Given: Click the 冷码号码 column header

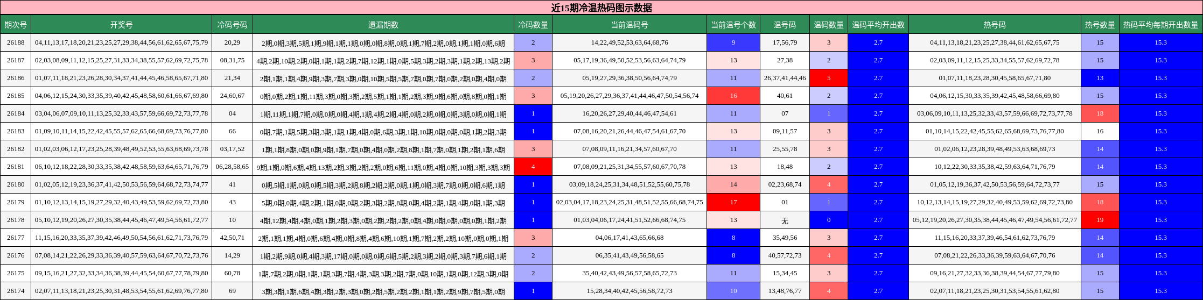Looking at the screenshot, I should tap(232, 25).
